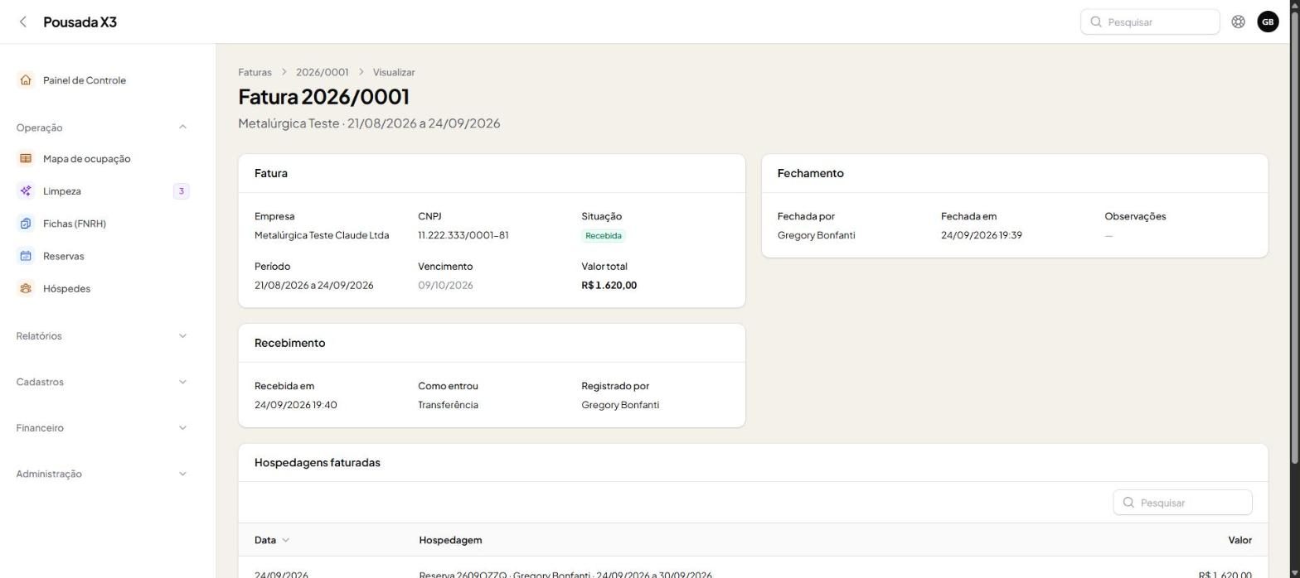Click Gregory Bonfanti under Registrado por

pyautogui.click(x=620, y=405)
